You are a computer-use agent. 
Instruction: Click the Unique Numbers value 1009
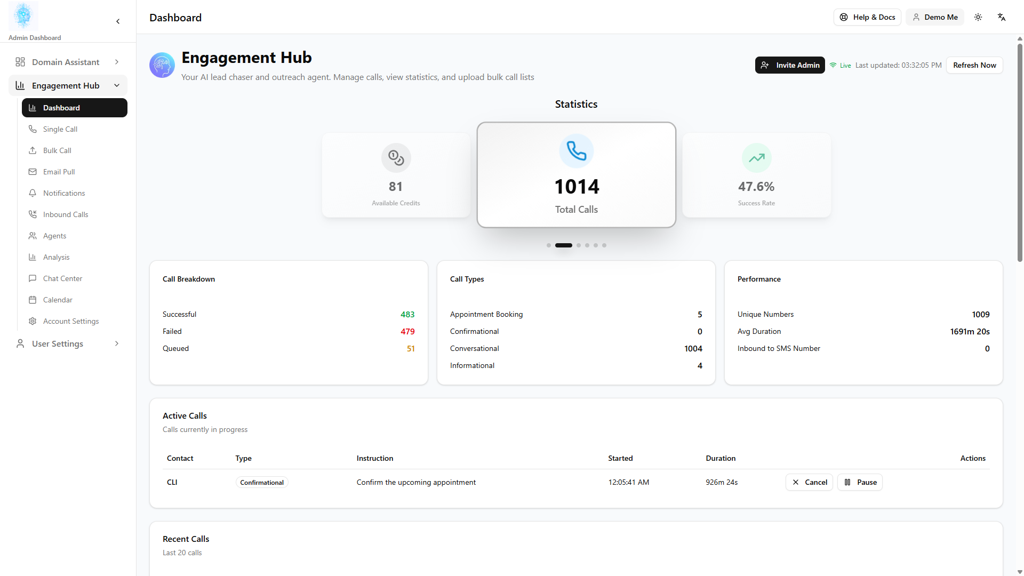coord(981,314)
